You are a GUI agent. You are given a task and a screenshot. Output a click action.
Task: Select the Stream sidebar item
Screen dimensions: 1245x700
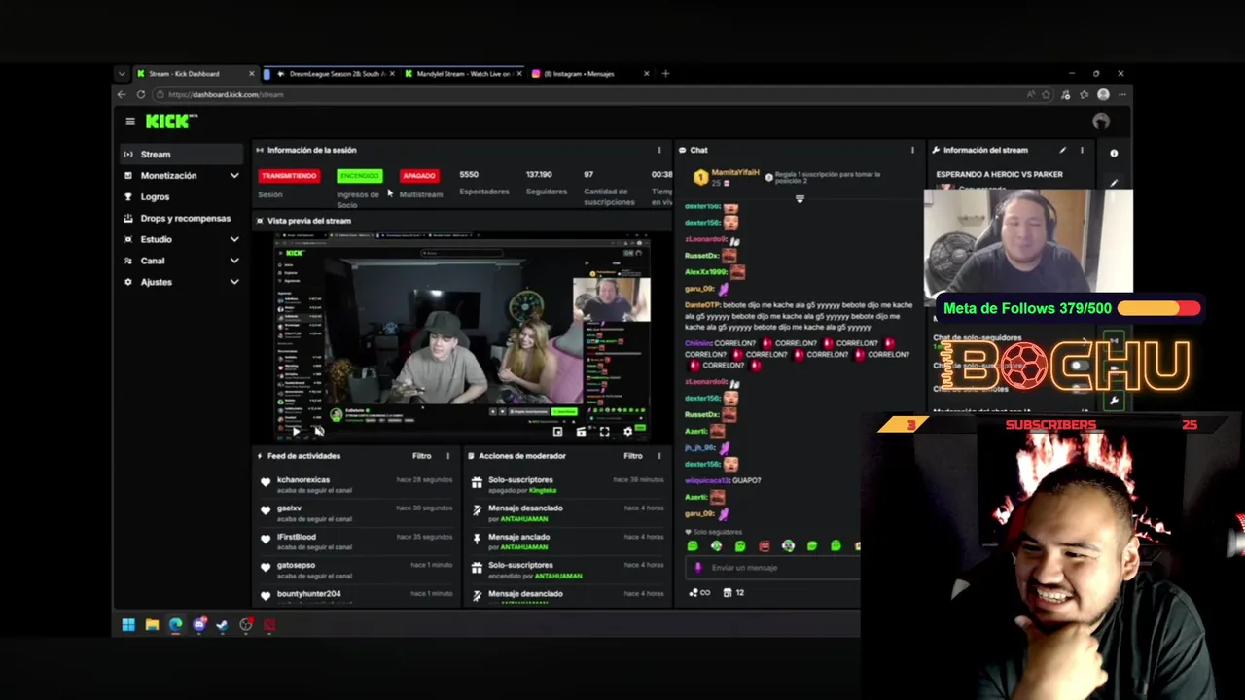[182, 154]
